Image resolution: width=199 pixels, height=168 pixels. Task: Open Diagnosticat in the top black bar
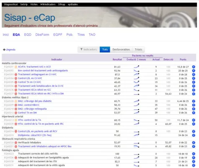click(11, 5)
